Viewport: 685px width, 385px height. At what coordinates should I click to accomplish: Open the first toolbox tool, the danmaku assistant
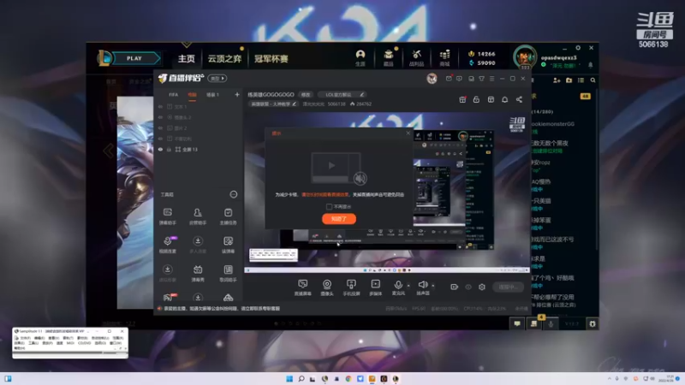coord(167,216)
